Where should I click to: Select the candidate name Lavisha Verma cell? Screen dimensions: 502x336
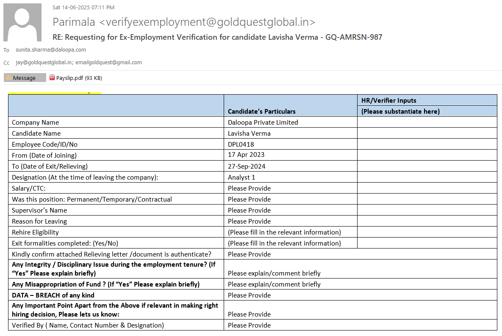pyautogui.click(x=249, y=134)
